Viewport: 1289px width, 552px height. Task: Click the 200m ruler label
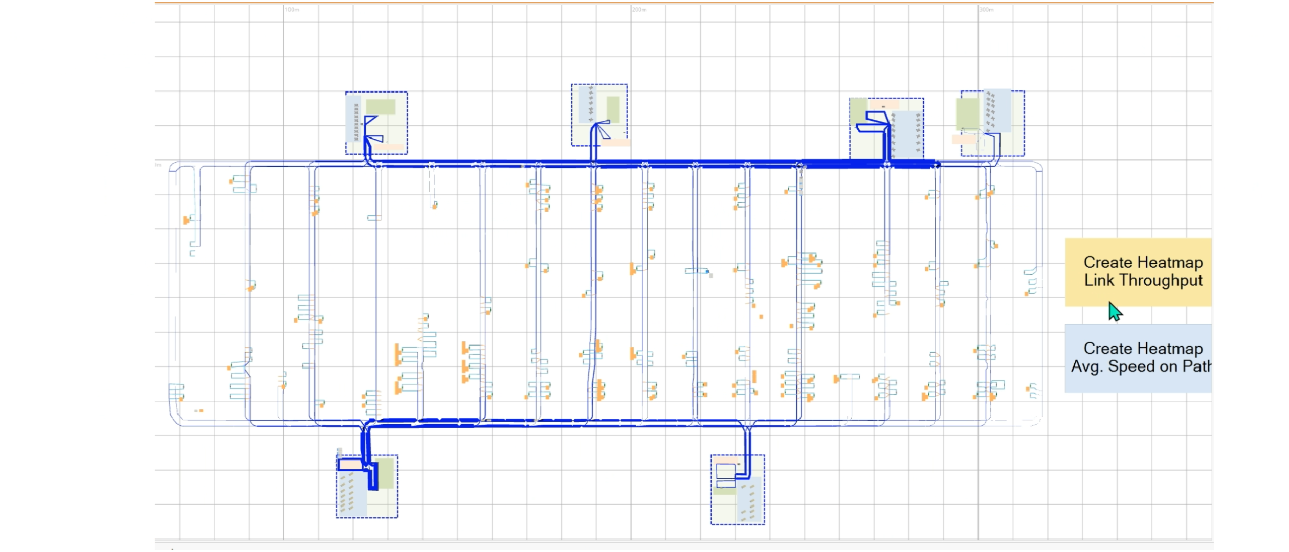[x=639, y=10]
